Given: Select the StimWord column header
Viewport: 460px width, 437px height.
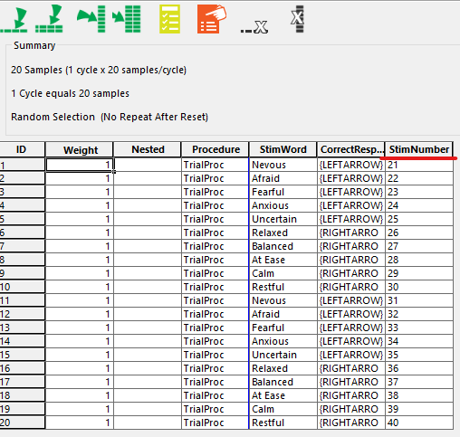Looking at the screenshot, I should pos(283,149).
